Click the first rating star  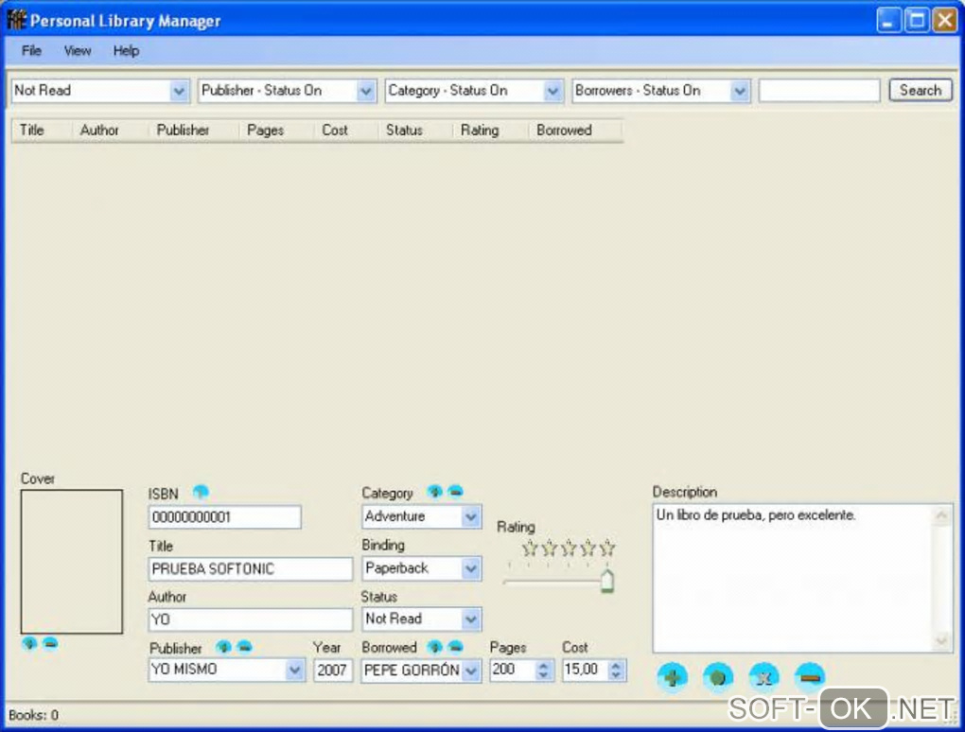pos(529,548)
